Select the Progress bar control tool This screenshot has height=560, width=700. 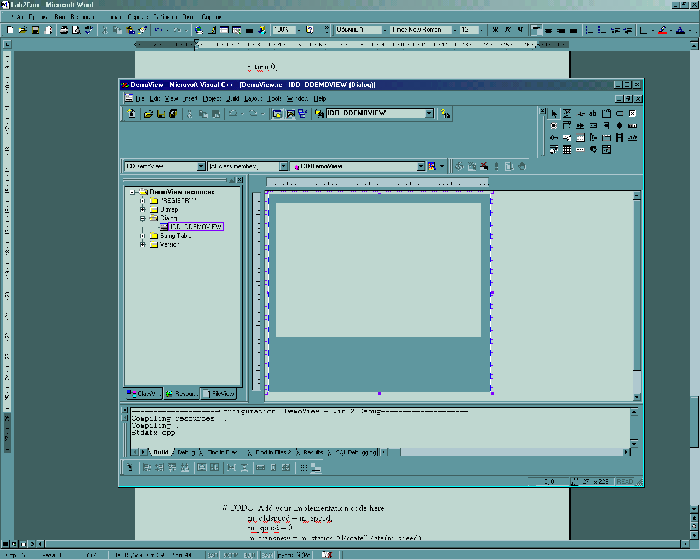click(x=633, y=126)
